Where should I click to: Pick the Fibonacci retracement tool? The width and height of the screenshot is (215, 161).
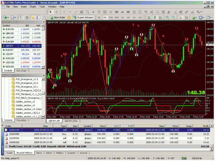(x=87, y=12)
